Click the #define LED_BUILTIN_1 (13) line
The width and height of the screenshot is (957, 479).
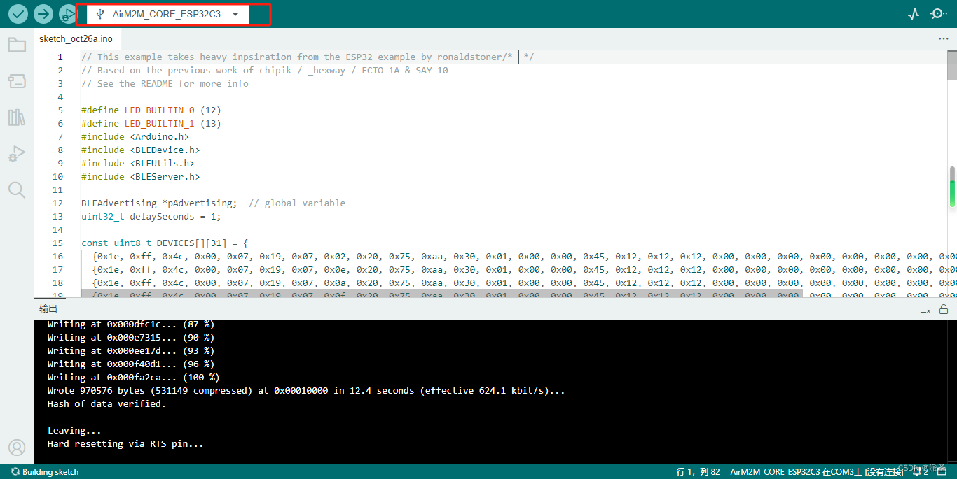point(151,123)
